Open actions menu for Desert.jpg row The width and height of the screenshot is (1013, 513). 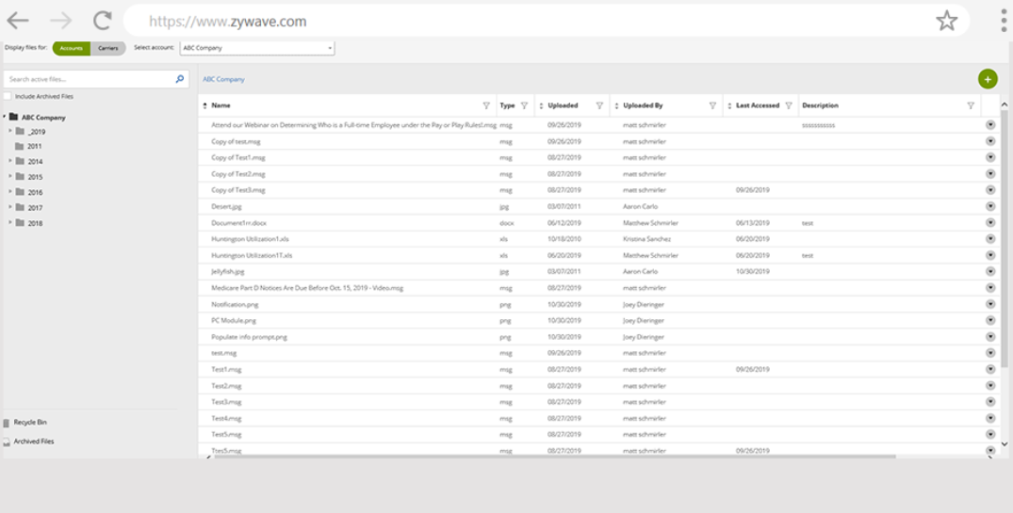(990, 206)
